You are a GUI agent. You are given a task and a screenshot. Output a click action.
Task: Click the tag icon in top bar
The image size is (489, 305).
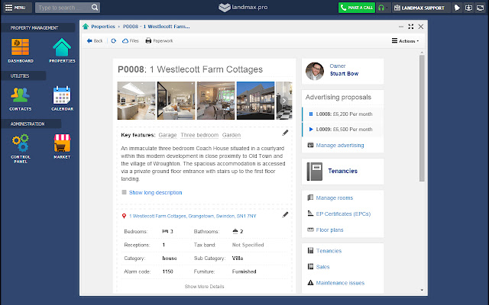457,8
